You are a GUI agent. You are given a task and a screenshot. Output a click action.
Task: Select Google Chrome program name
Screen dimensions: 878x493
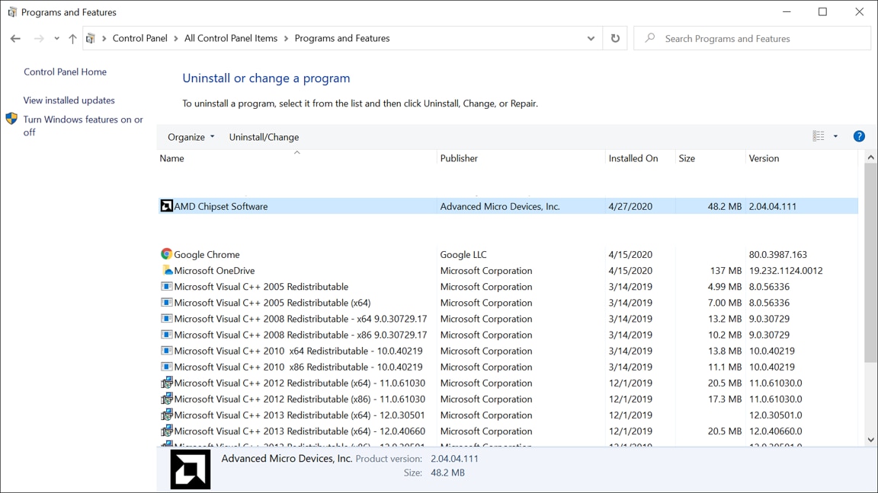point(207,254)
